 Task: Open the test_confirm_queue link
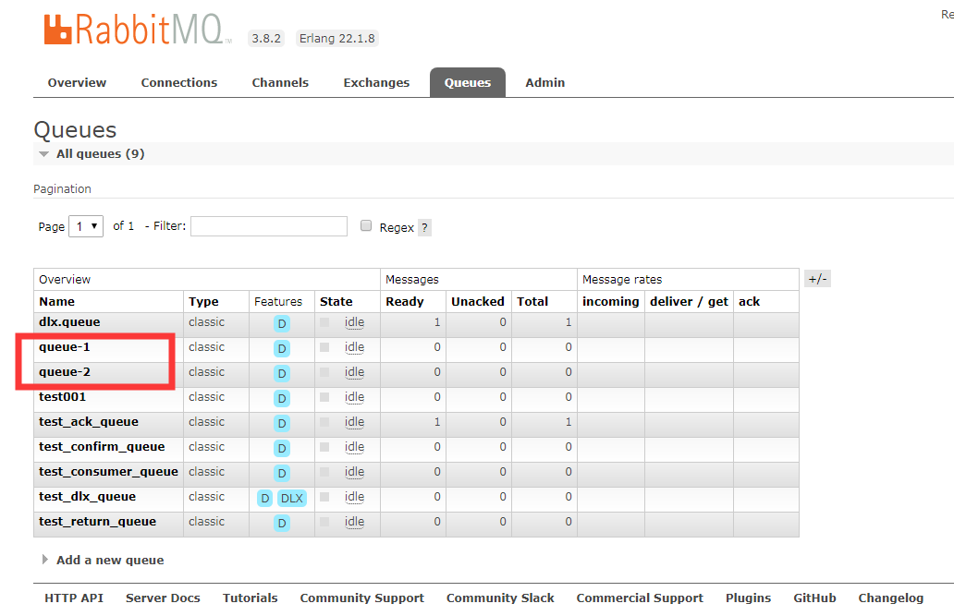point(102,447)
